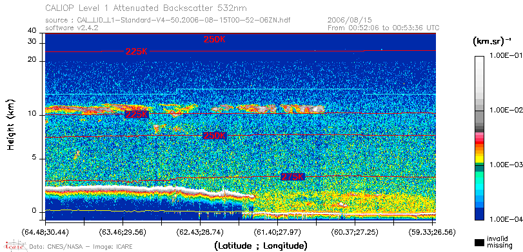Click the '(64.48;30.44)' axis tick label

pyautogui.click(x=45, y=231)
